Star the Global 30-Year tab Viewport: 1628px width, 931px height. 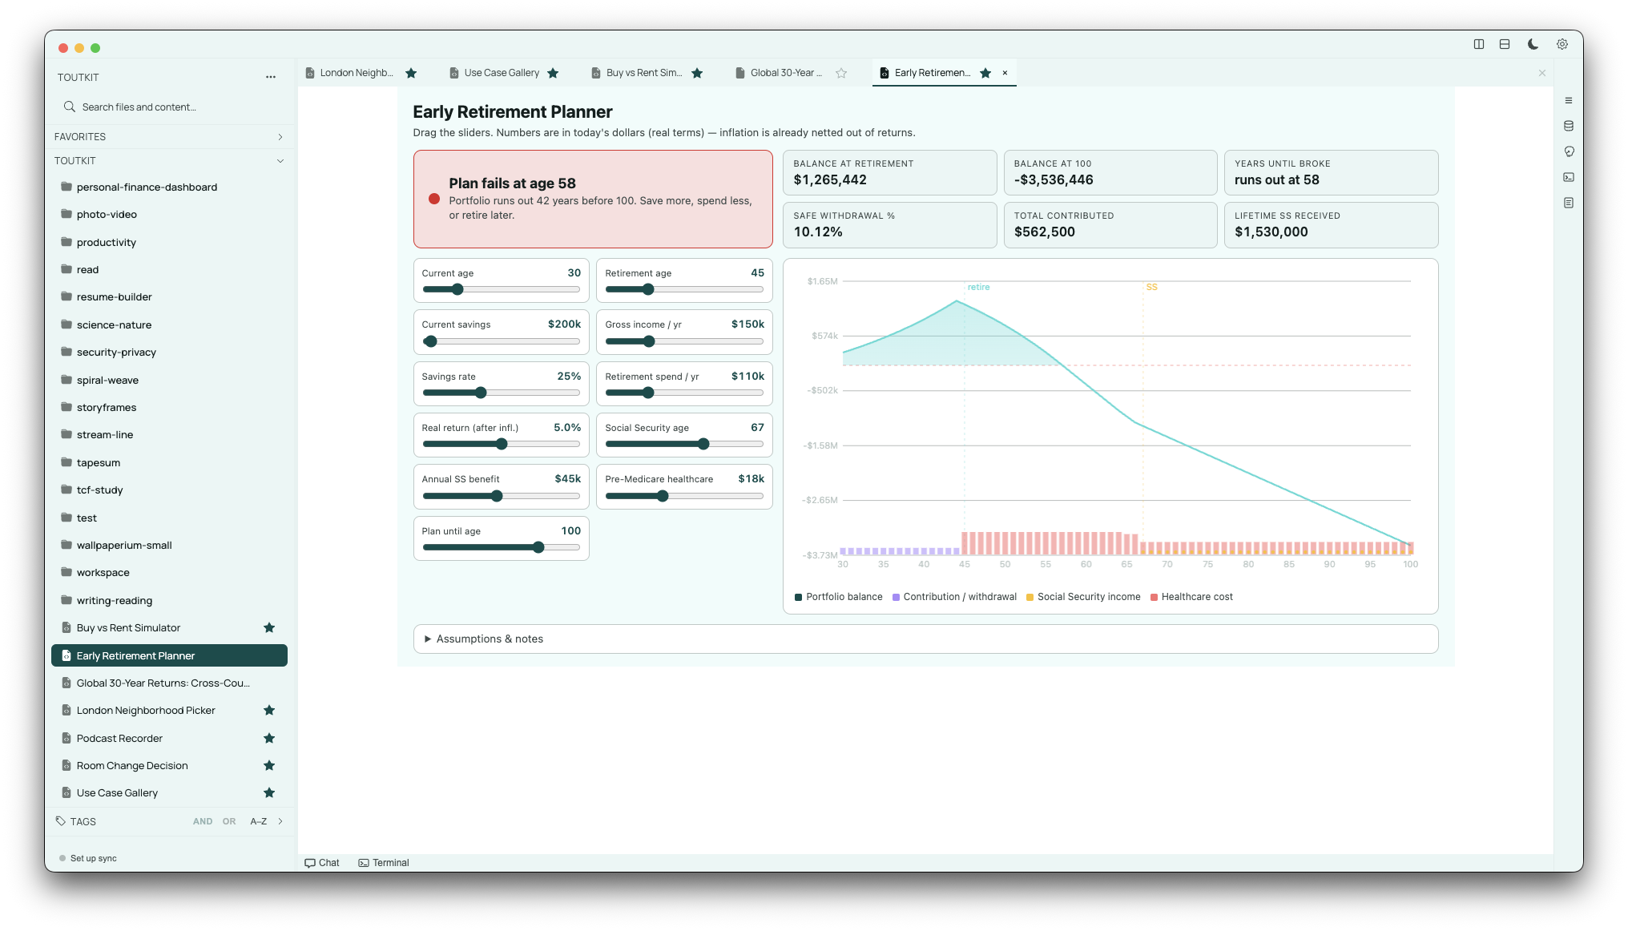[841, 73]
